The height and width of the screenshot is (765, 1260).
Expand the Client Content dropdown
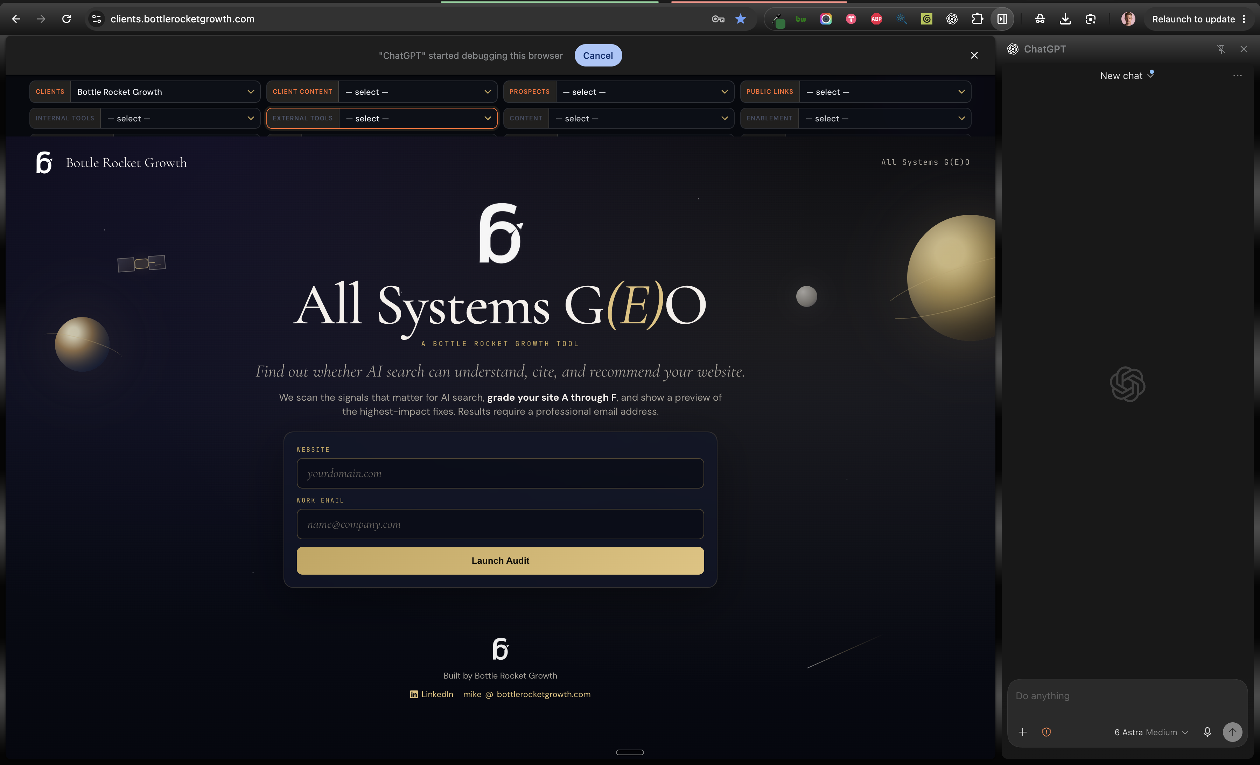tap(381, 92)
